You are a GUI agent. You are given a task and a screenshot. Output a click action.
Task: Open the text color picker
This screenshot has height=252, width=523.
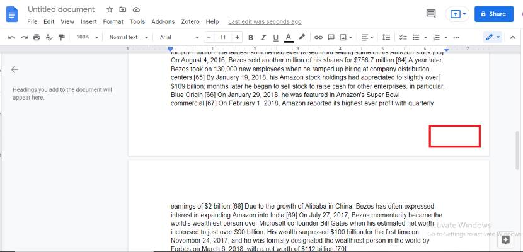tap(289, 37)
